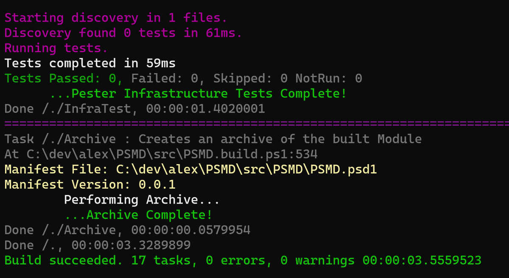Click '...Archive Complete!' message
The height and width of the screenshot is (278, 509).
point(138,215)
